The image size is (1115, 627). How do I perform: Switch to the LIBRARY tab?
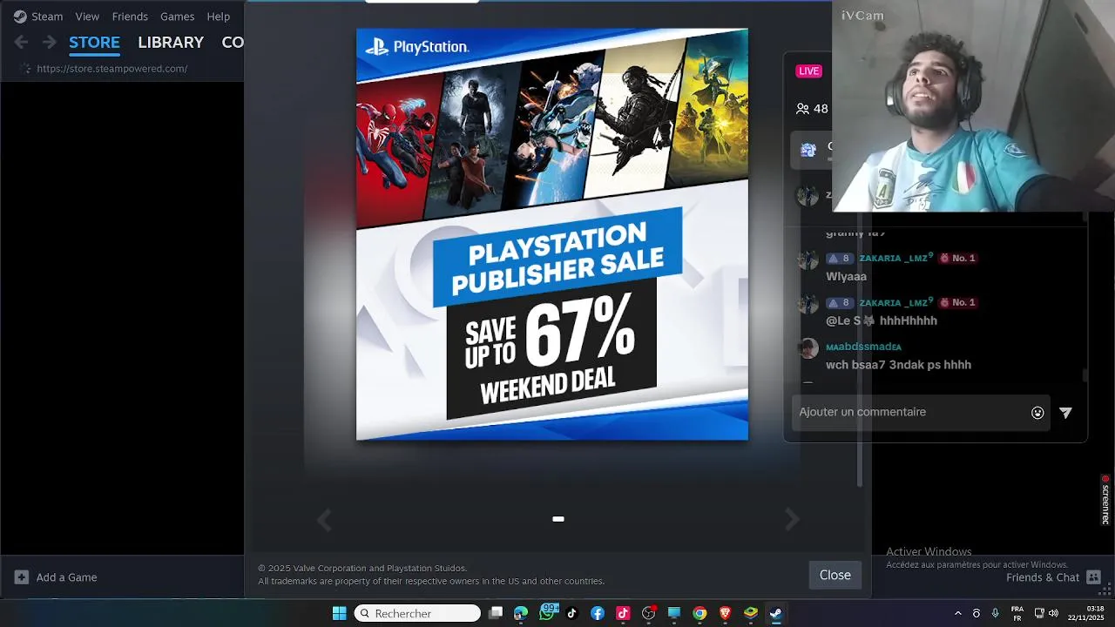click(x=171, y=42)
